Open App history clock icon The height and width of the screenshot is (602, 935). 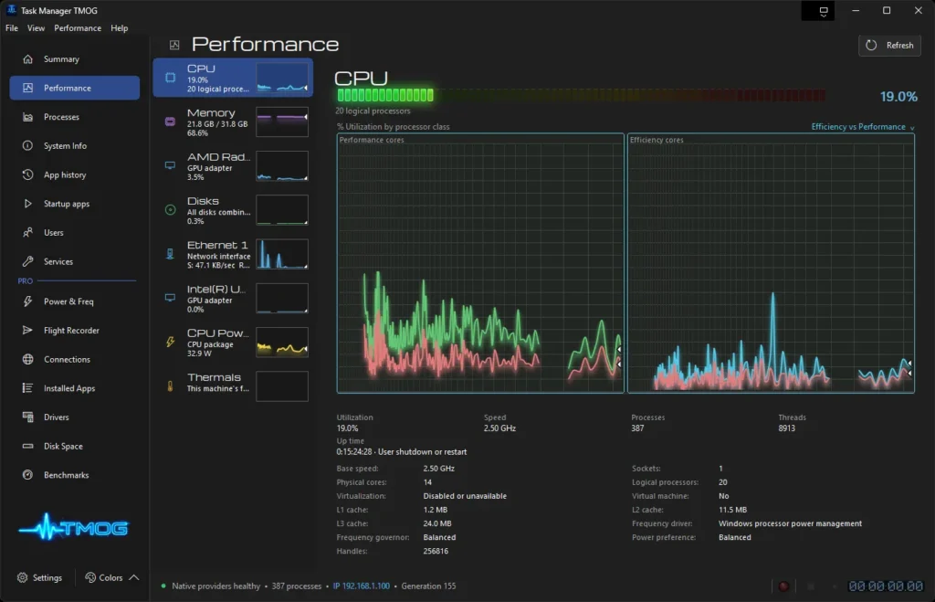point(27,174)
